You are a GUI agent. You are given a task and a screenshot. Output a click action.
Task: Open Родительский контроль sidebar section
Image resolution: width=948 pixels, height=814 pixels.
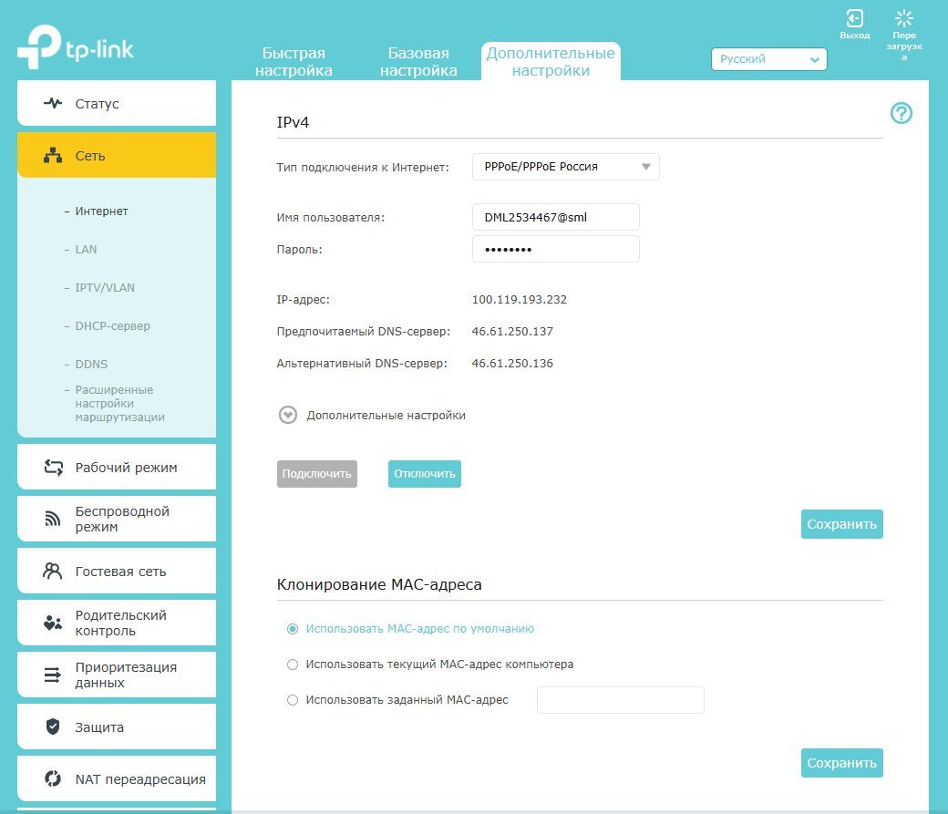(117, 623)
